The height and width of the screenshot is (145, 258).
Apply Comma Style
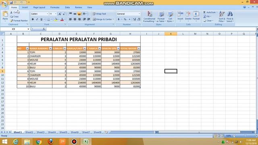129,19
